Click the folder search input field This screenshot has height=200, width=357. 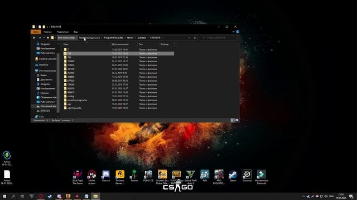[219, 38]
